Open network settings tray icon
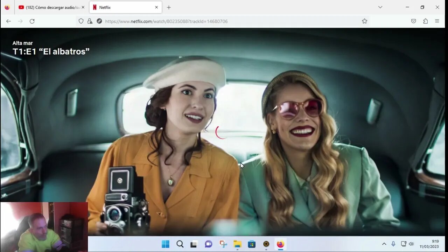Image resolution: width=448 pixels, height=252 pixels. coord(403,244)
